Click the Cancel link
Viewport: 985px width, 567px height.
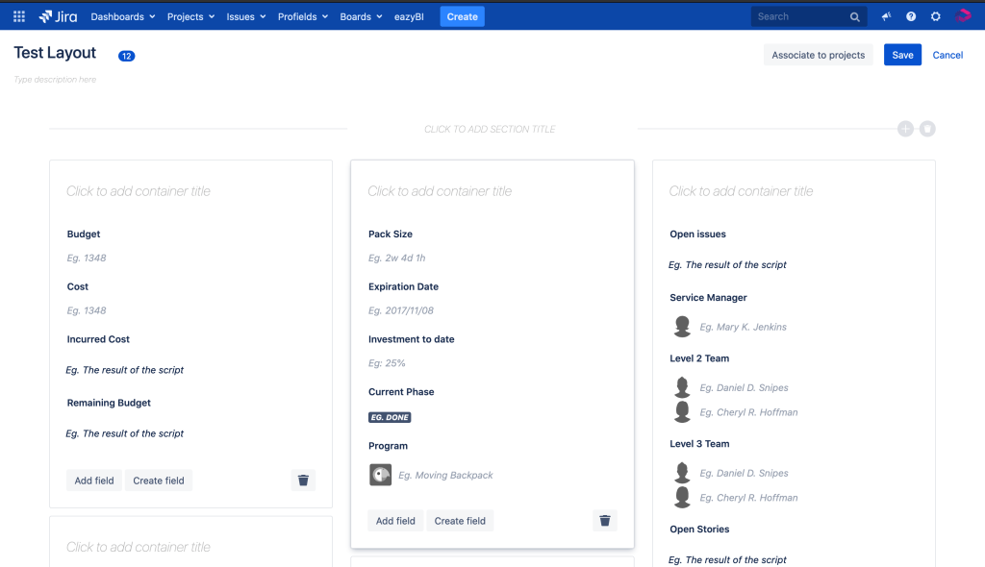[947, 55]
